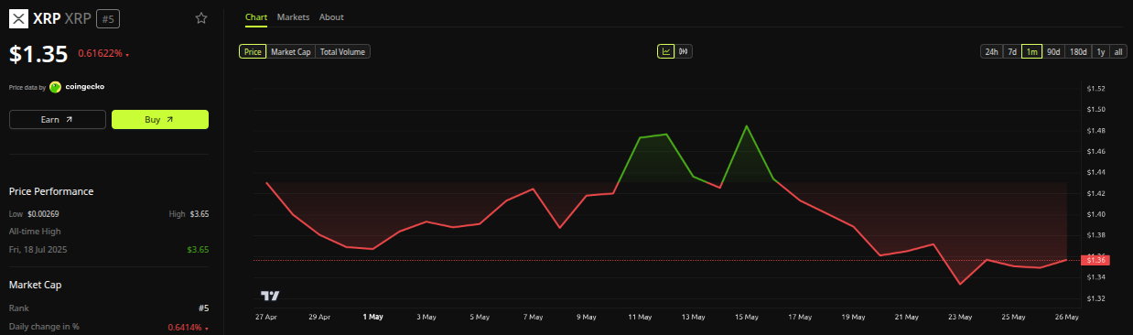Set chart range to 1y
The height and width of the screenshot is (335, 1133).
tap(1101, 51)
